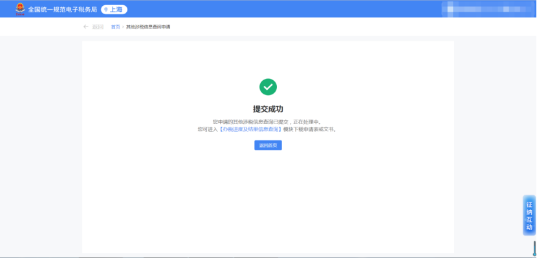Click the 全国统一规范电子税务局 title
The height and width of the screenshot is (258, 537).
tap(62, 10)
